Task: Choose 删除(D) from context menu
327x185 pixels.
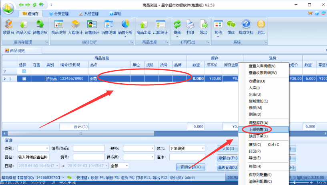Action: pos(264,114)
